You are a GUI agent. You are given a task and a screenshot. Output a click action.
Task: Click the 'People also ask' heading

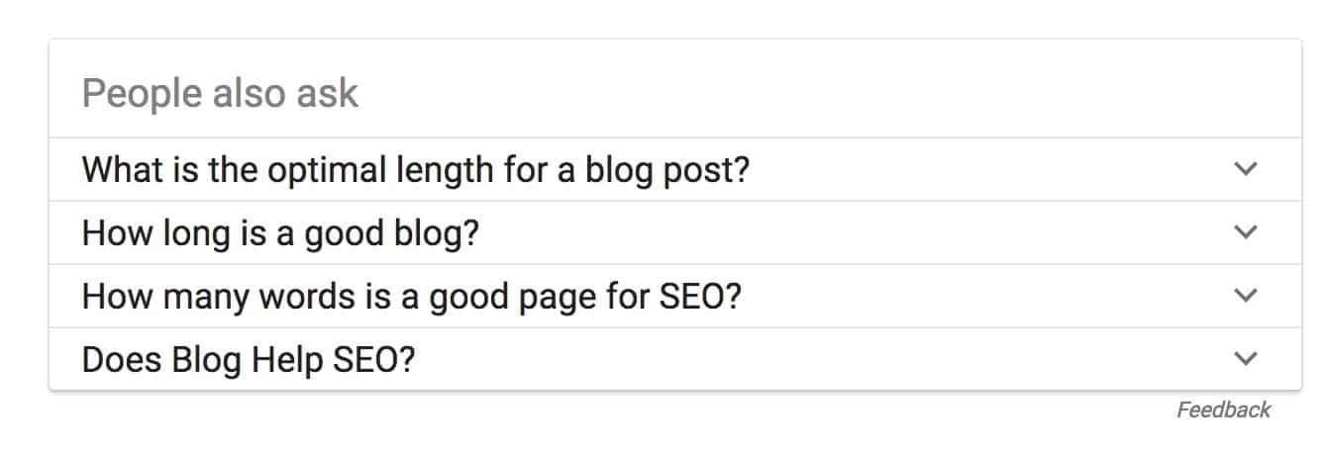coord(220,94)
